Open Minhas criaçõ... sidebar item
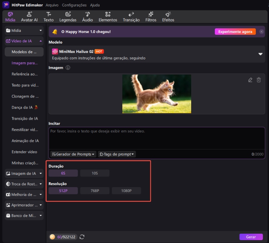 pyautogui.click(x=24, y=163)
